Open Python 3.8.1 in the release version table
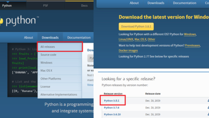The image size is (209, 118). pyautogui.click(x=112, y=101)
